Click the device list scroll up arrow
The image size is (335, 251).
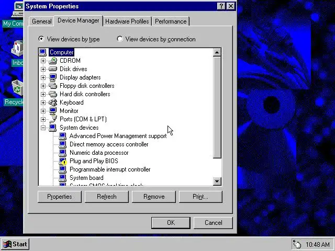[217, 52]
